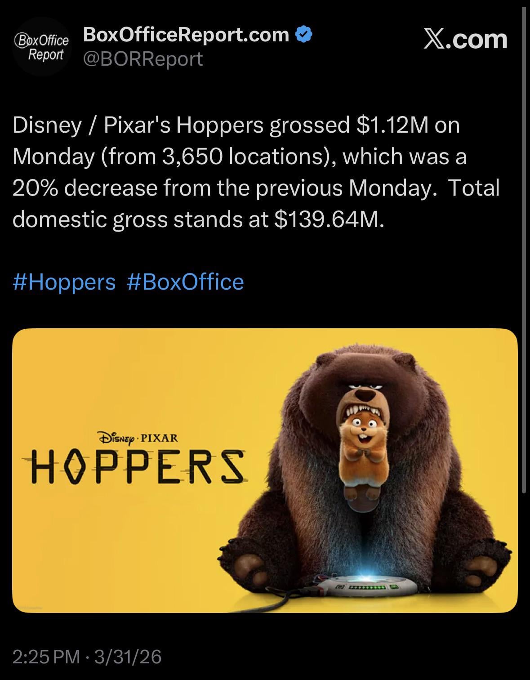Screen dimensions: 530x680
Task: Click the vertical scrollbar on right edge
Action: (523, 252)
